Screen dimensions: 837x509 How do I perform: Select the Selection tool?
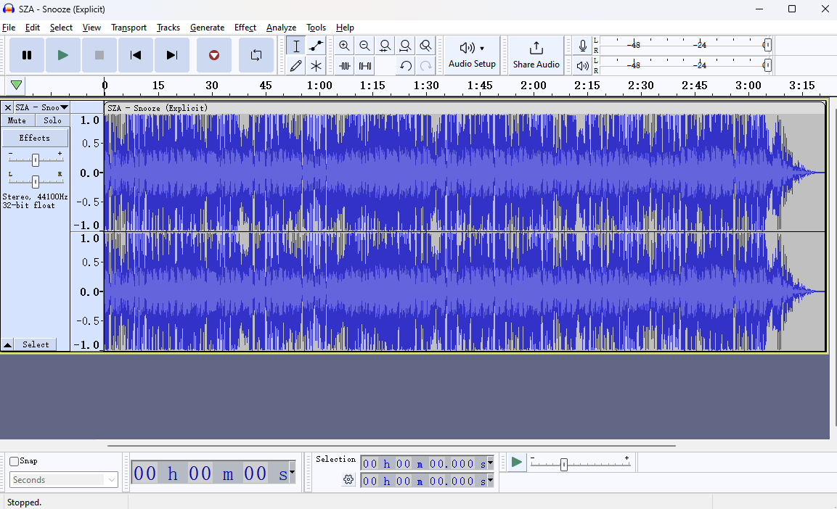(296, 45)
